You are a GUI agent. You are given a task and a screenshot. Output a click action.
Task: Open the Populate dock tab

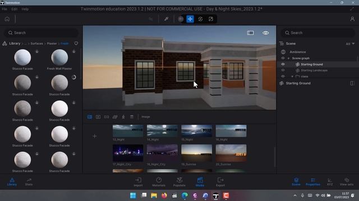coord(179,182)
